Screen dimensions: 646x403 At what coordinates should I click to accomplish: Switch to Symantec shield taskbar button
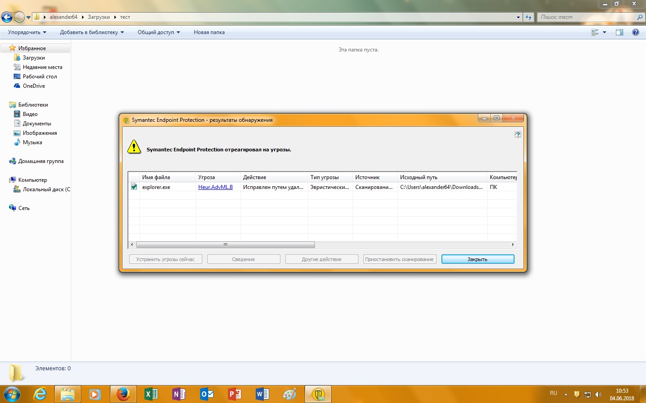318,394
